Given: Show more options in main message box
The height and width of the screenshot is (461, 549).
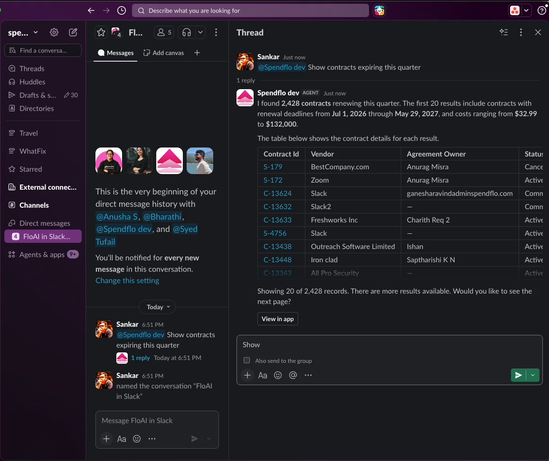Looking at the screenshot, I should click(x=152, y=439).
